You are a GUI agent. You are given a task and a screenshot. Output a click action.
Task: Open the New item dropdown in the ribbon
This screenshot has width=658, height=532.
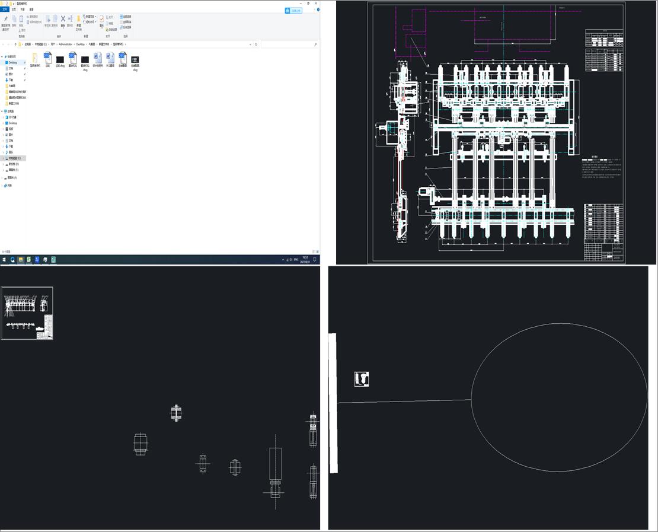point(90,17)
